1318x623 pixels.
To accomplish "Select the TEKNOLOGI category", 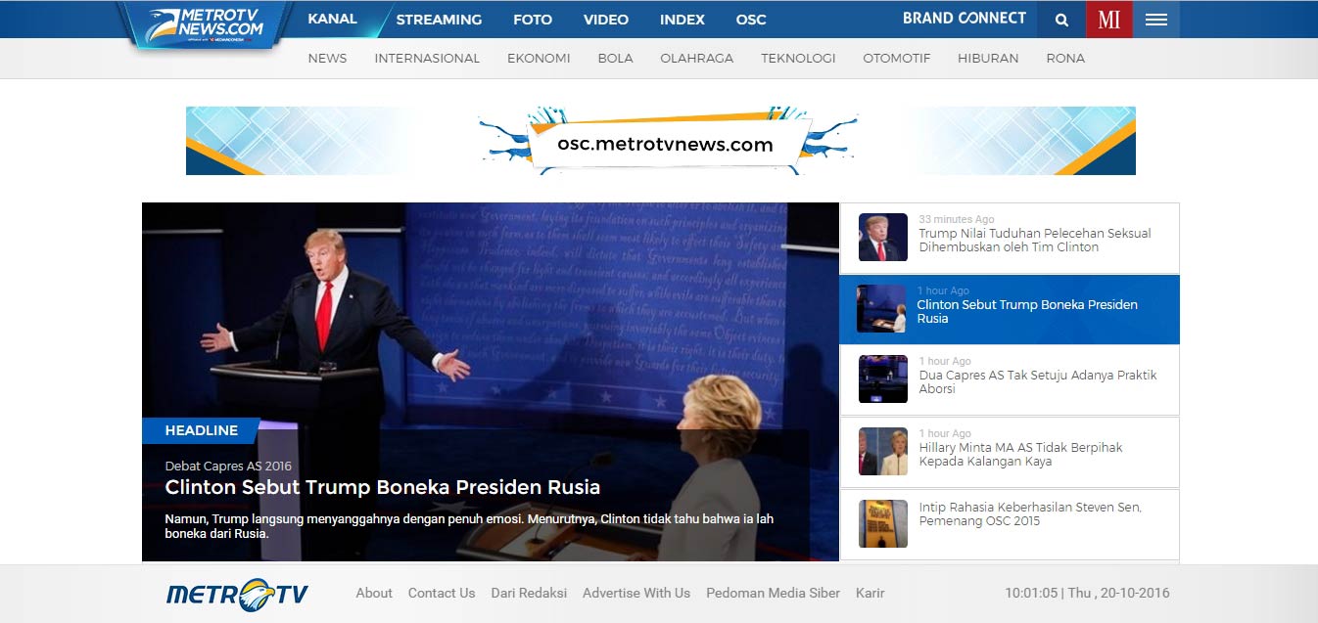I will click(798, 59).
